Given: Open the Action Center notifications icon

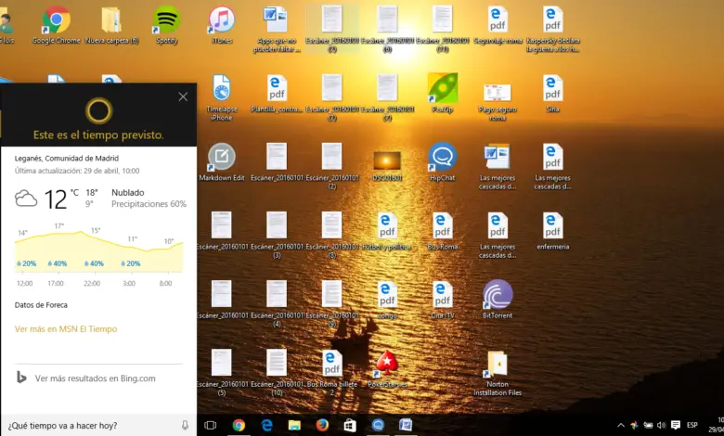Looking at the screenshot, I should pyautogui.click(x=676, y=425).
